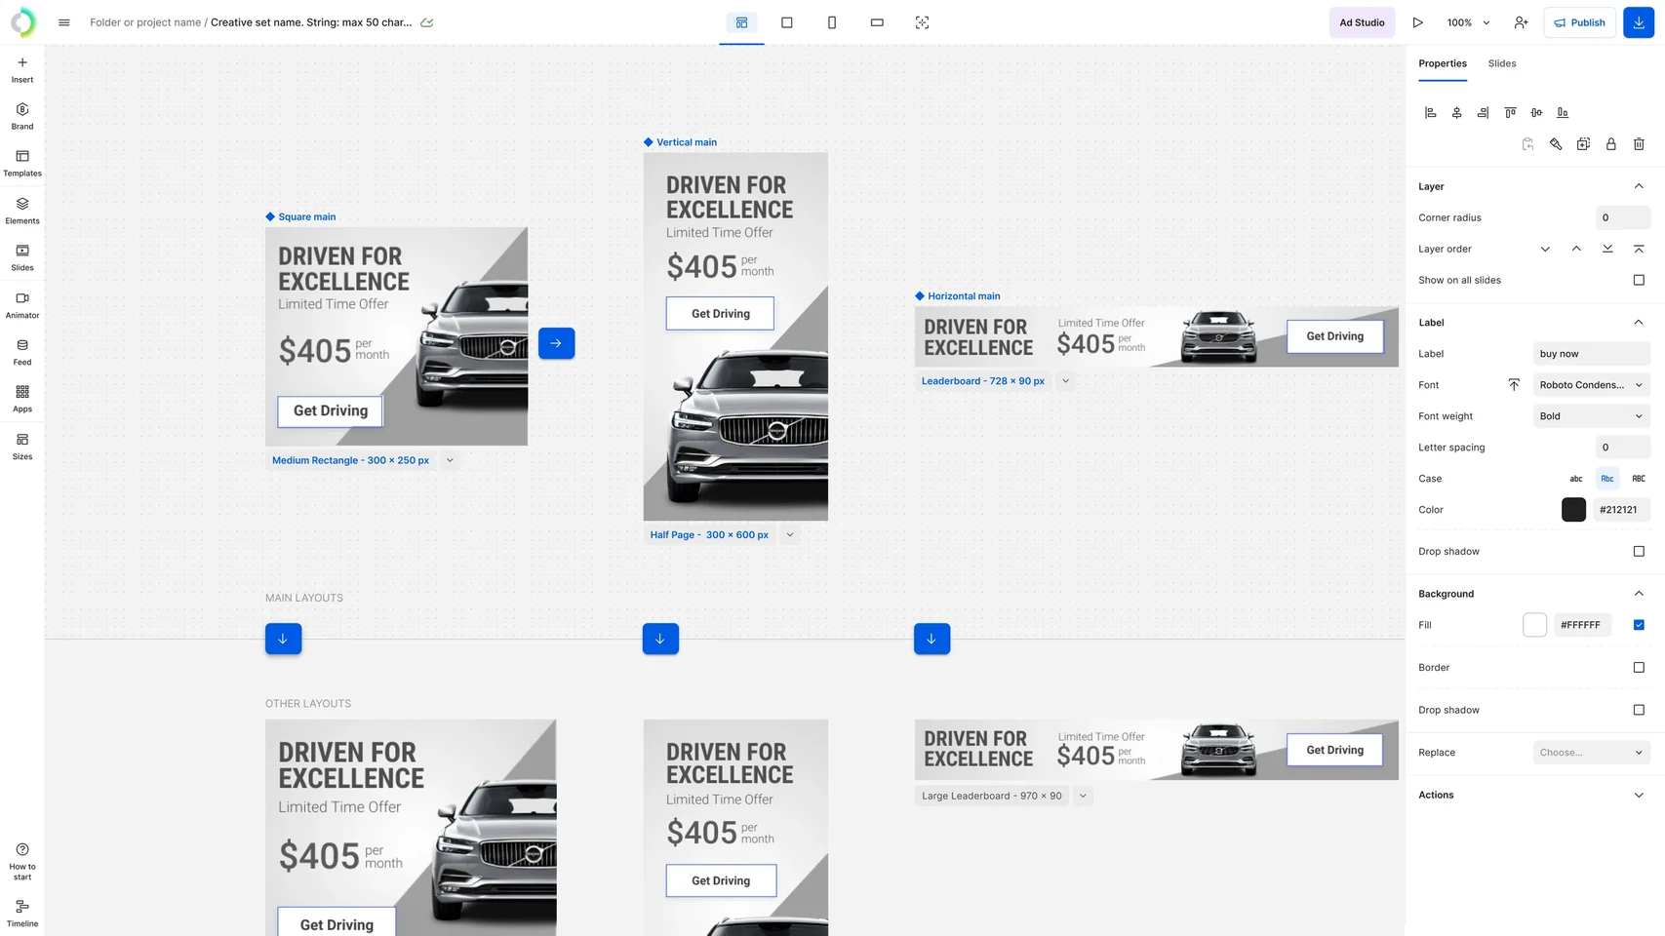Enable Label Drop shadow checkbox
The width and height of the screenshot is (1665, 936).
pos(1639,552)
